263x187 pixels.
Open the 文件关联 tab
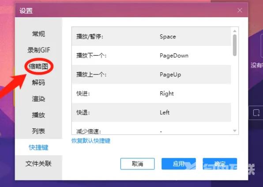coord(38,164)
